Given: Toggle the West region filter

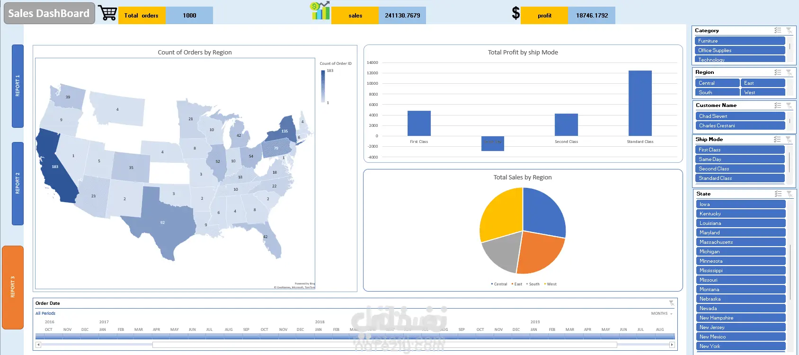Looking at the screenshot, I should (x=763, y=92).
